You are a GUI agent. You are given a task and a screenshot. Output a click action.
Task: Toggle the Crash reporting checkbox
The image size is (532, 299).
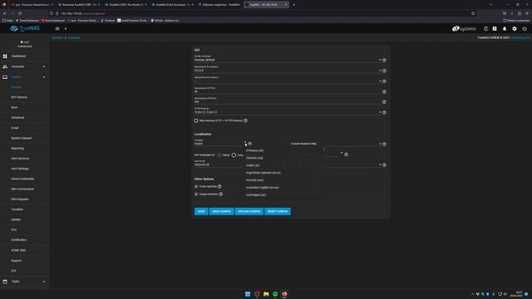tap(196, 186)
